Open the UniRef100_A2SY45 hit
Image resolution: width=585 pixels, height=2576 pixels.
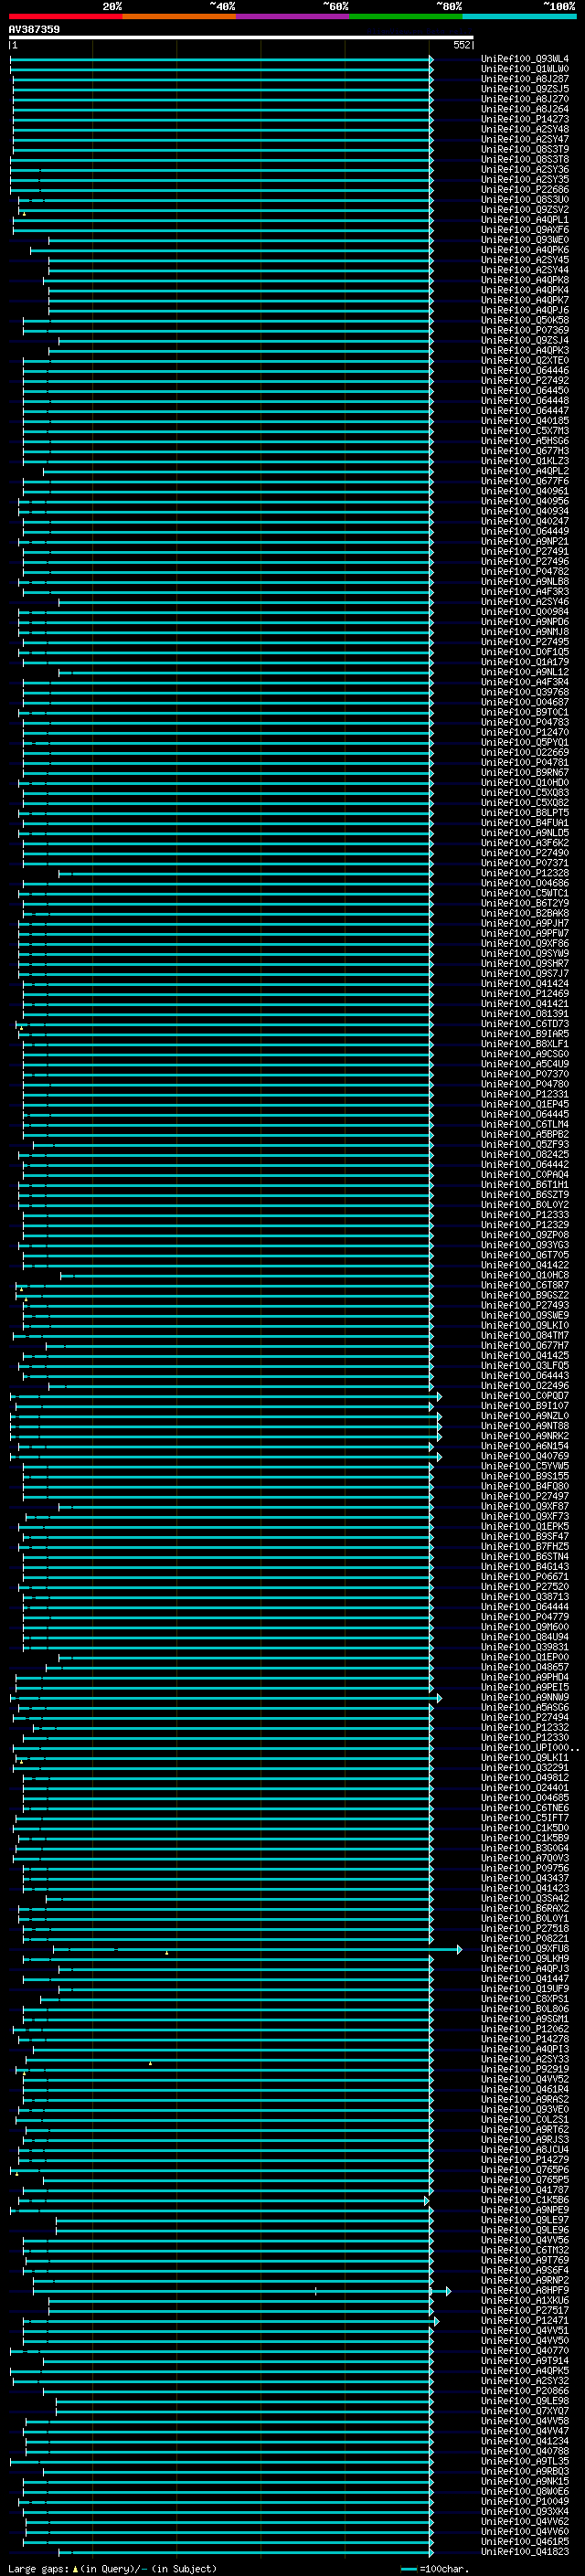525,260
